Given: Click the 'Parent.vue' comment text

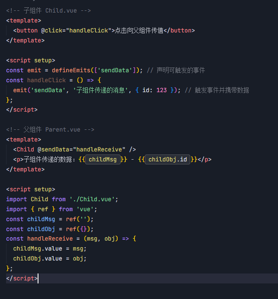Looking at the screenshot, I should click(x=63, y=130).
